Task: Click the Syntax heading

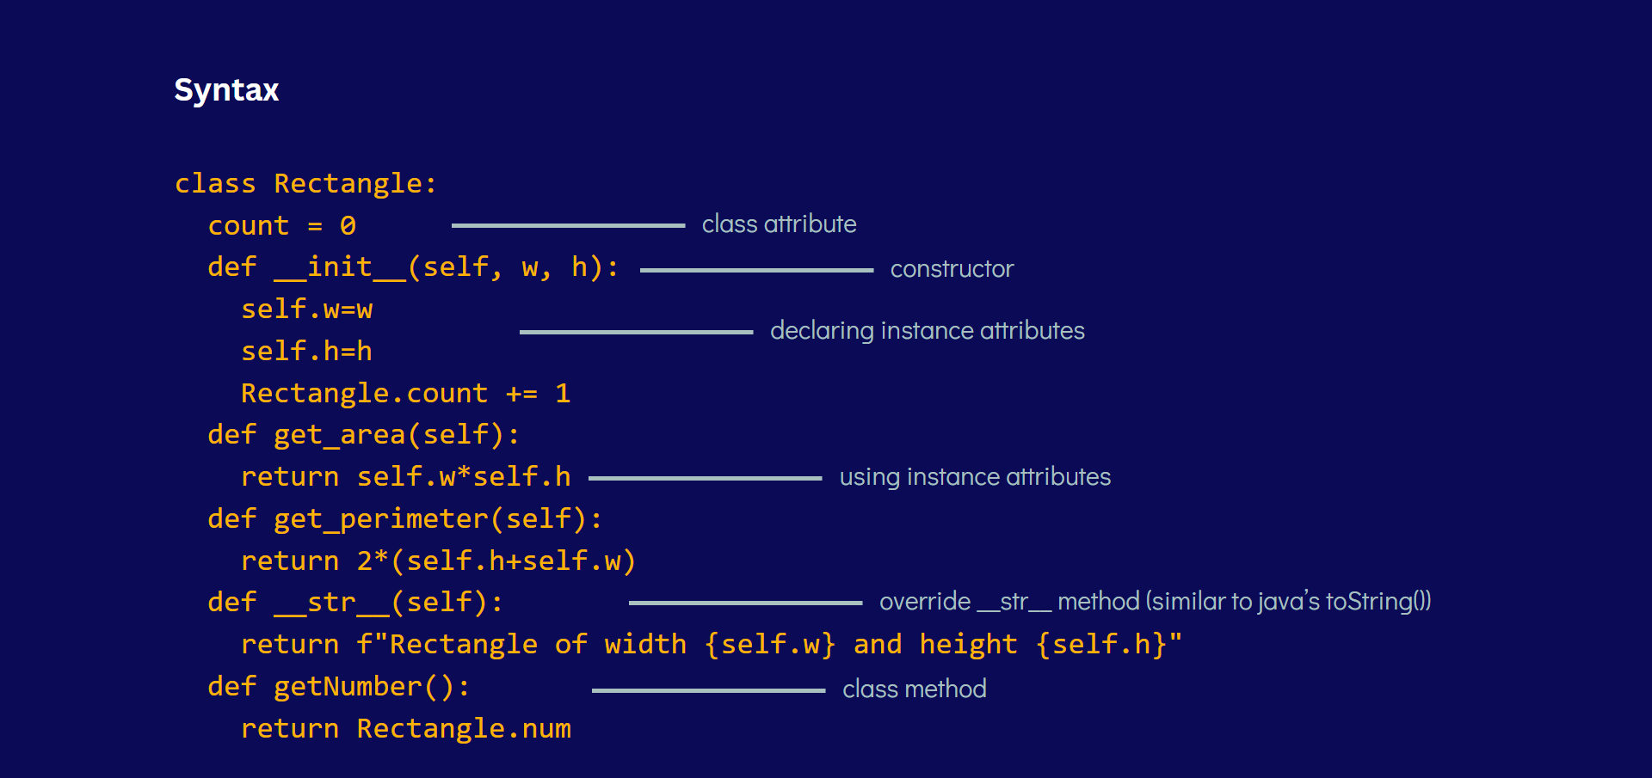Action: coord(226,90)
